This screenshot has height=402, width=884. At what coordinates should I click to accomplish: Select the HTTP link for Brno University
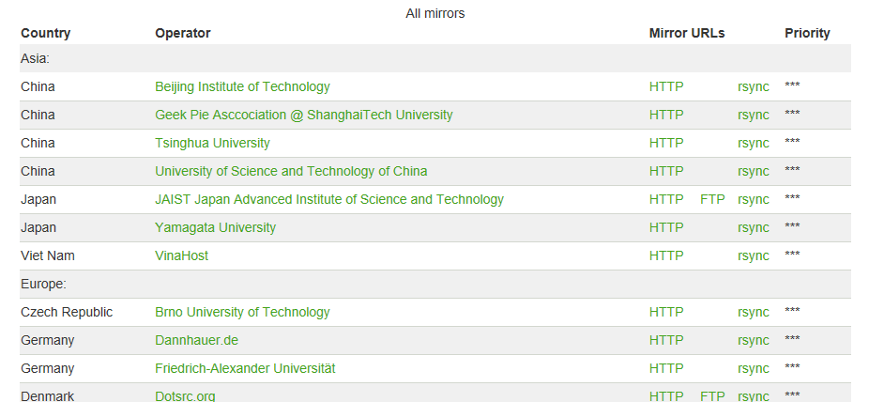tap(666, 312)
